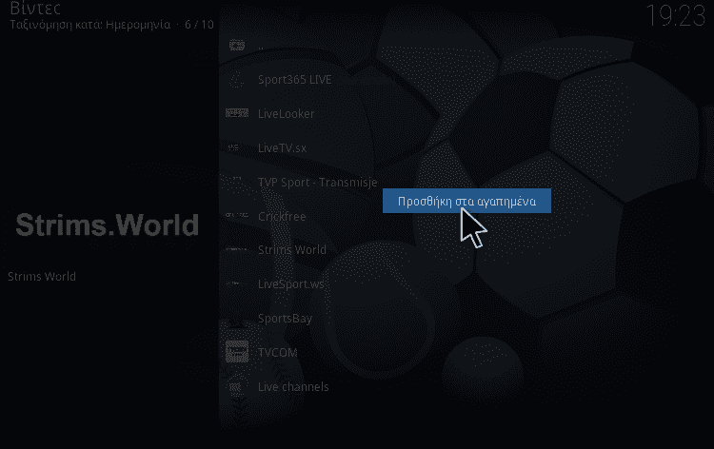Click the Strims.World logo thumbnail
The image size is (714, 449).
pyautogui.click(x=108, y=224)
